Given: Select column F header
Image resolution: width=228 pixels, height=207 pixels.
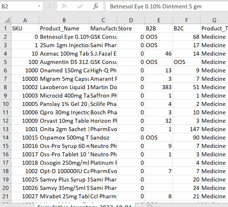Looking at the screenshot, I should pyautogui.click(x=186, y=20).
